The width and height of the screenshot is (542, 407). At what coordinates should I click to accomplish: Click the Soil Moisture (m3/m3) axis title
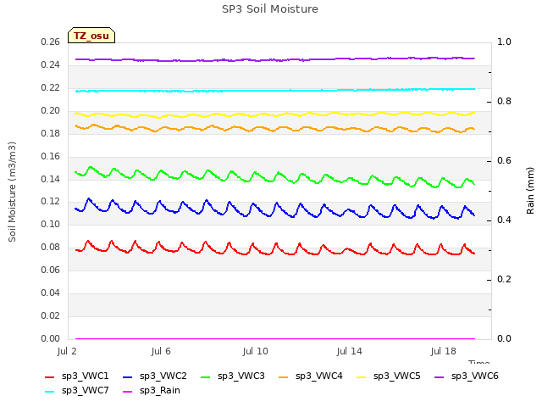[12, 192]
